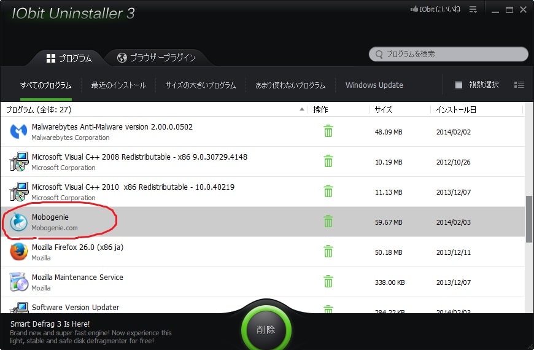
Task: Click the Visual C++ 2008 installer icon
Action: pyautogui.click(x=19, y=161)
